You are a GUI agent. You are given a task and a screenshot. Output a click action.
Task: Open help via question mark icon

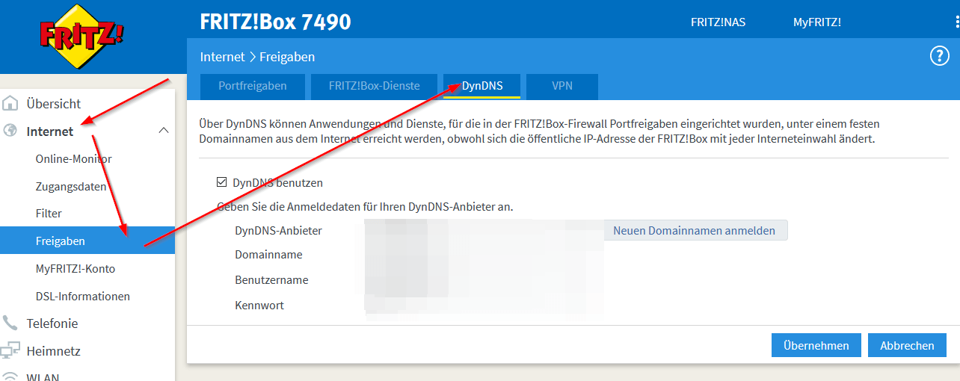tap(939, 56)
